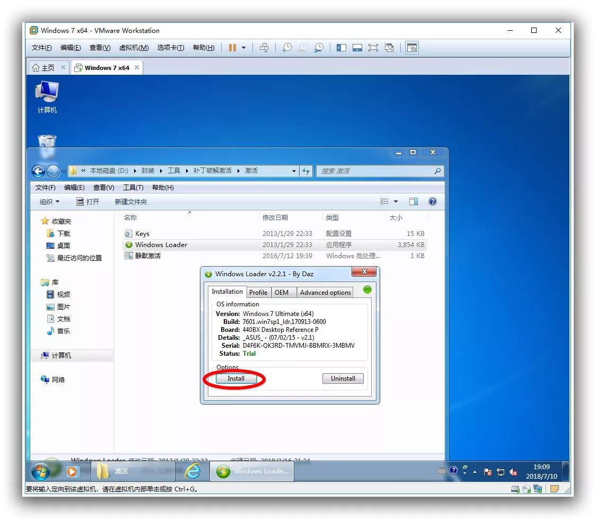Toggle the Explorer preview pane button

[x=414, y=201]
